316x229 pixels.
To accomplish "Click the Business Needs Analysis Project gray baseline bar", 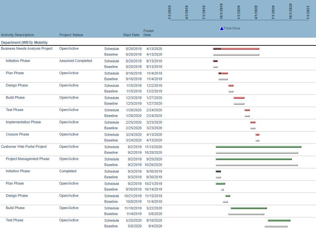I will [236, 55].
